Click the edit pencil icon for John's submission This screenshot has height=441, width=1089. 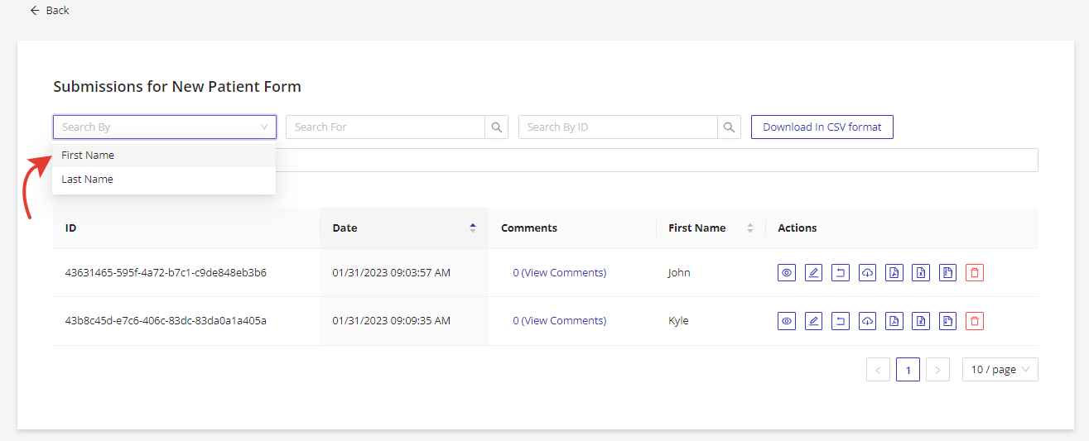pyautogui.click(x=813, y=273)
